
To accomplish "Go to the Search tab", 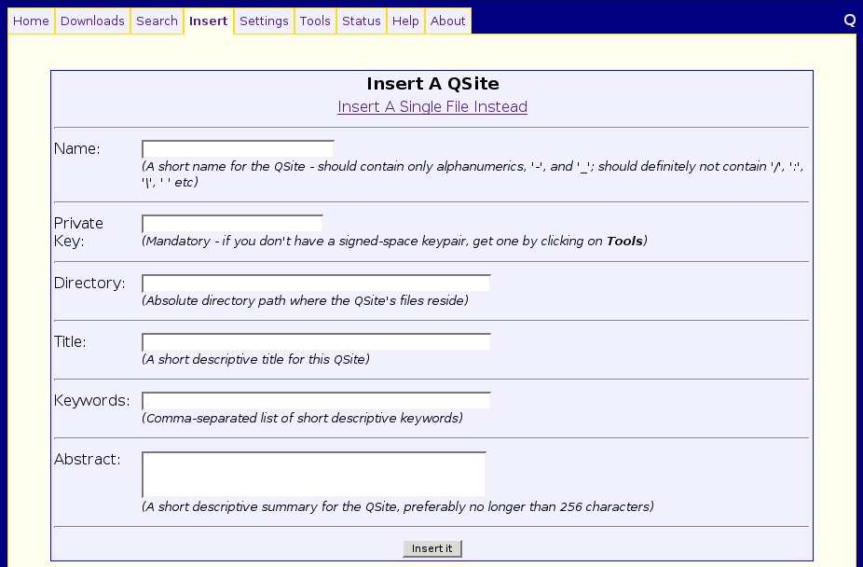I will click(x=157, y=21).
